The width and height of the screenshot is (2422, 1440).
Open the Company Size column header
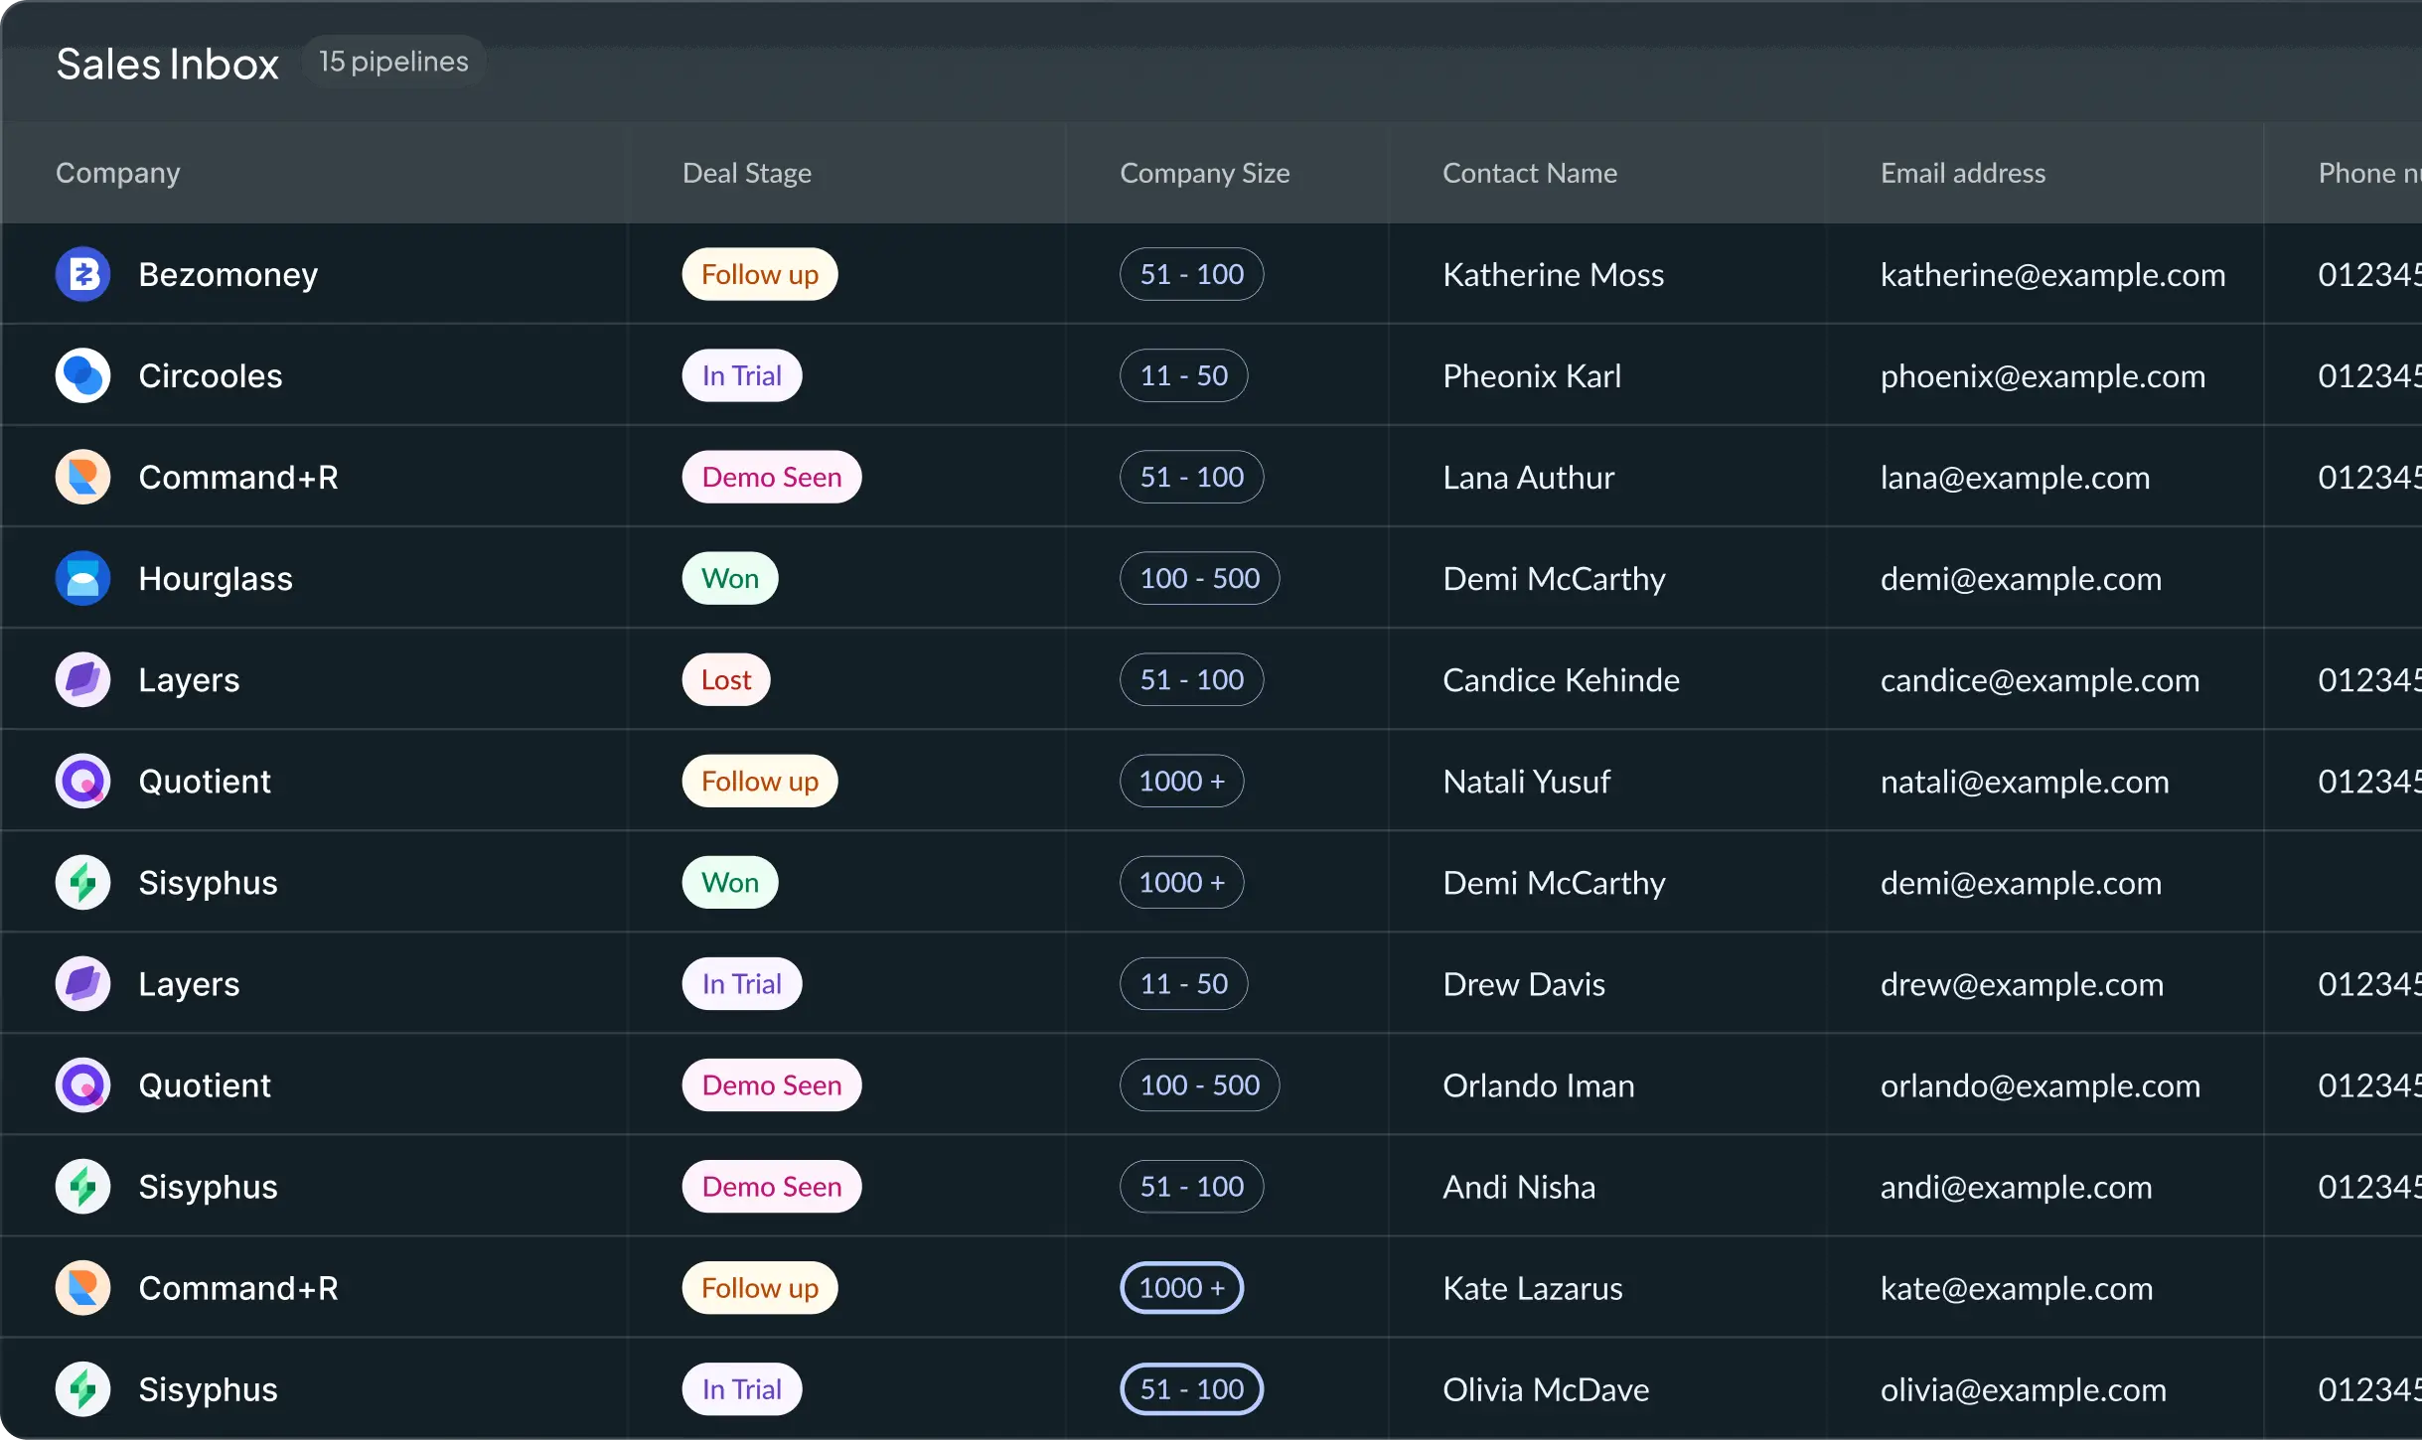[1204, 172]
